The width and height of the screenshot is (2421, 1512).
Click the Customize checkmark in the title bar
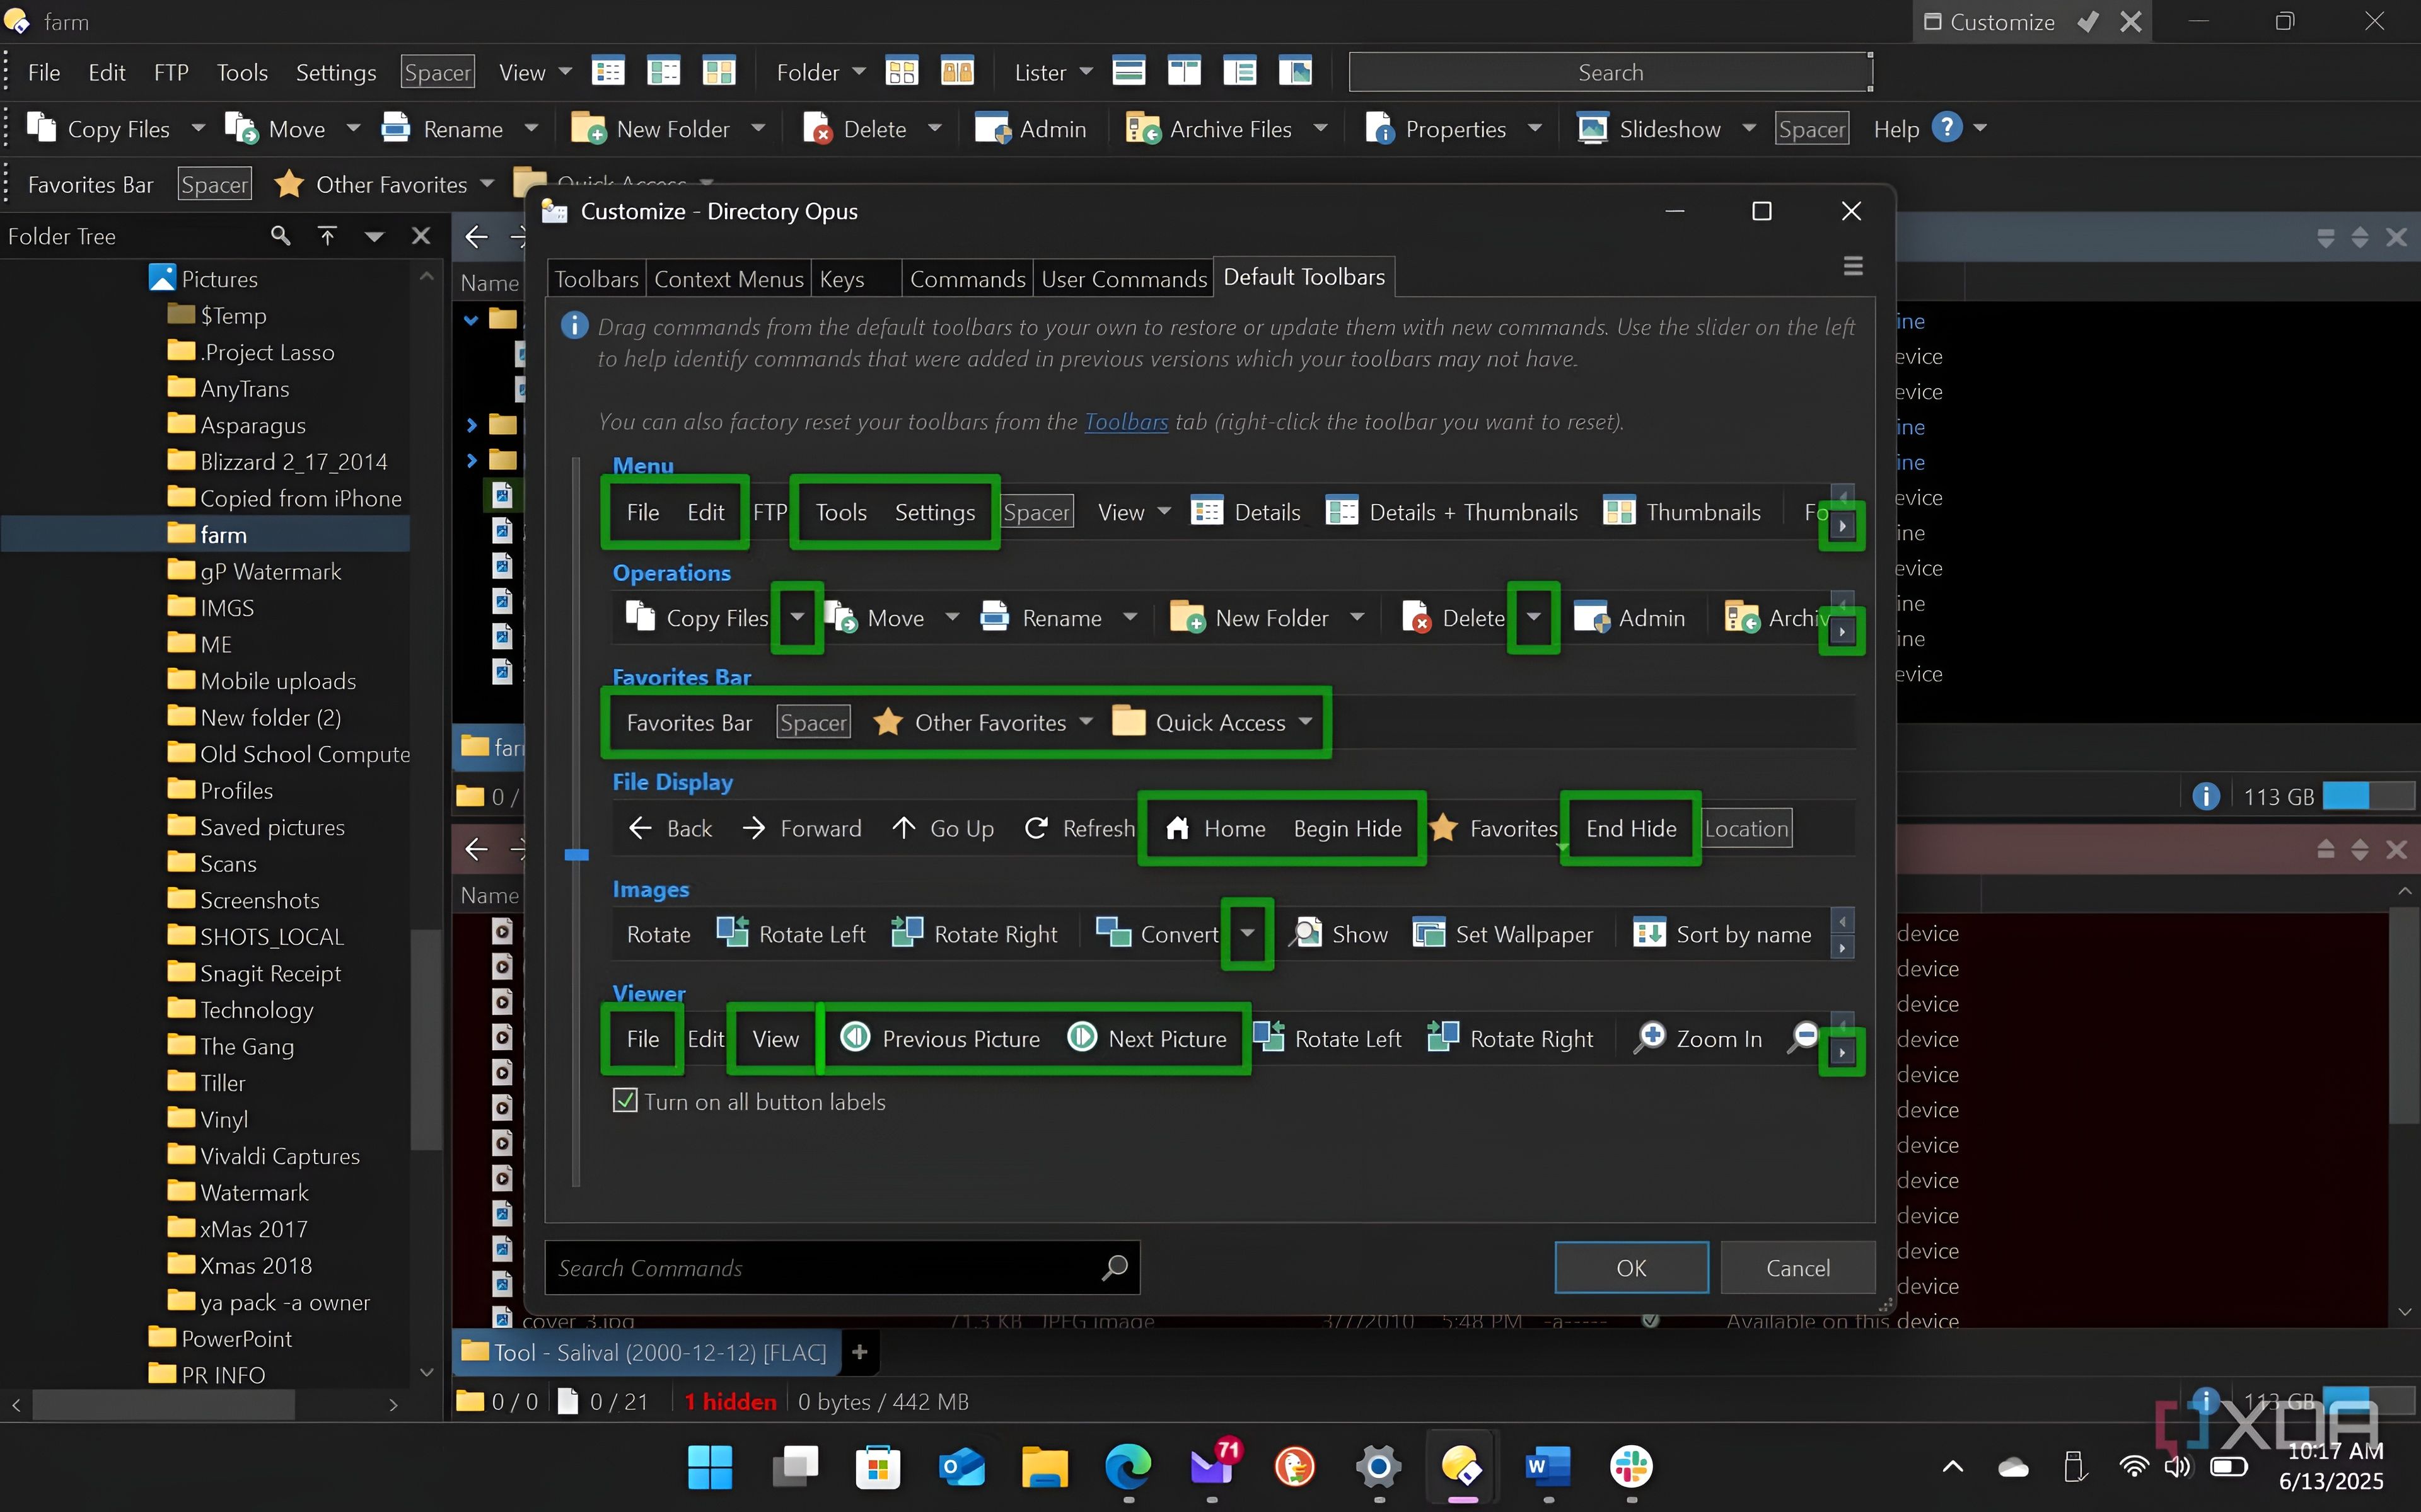tap(2089, 22)
